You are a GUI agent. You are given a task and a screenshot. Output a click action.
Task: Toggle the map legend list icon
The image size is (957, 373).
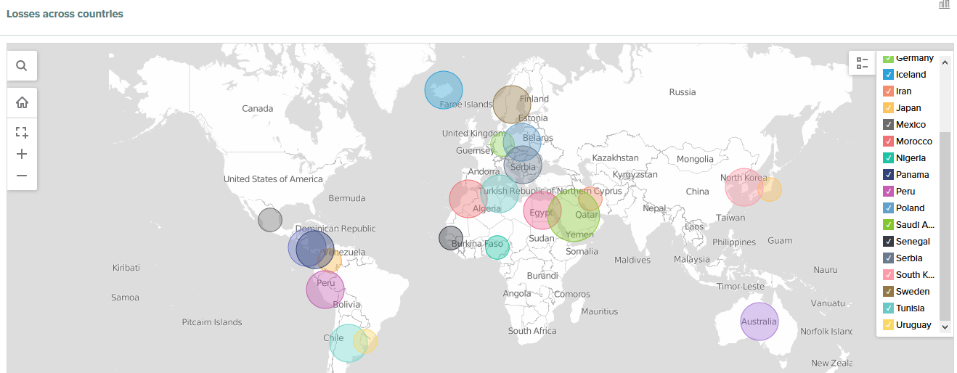[x=862, y=63]
